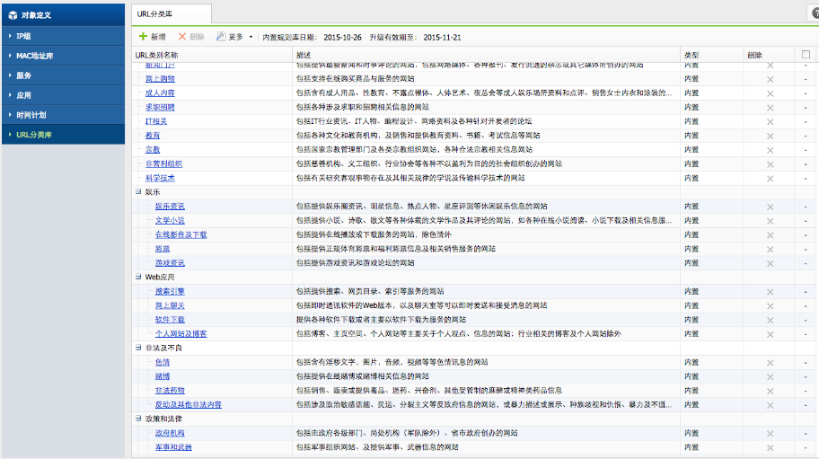Open the 个人网站及博客 category link
Screen dimensions: 819x459
coord(181,333)
